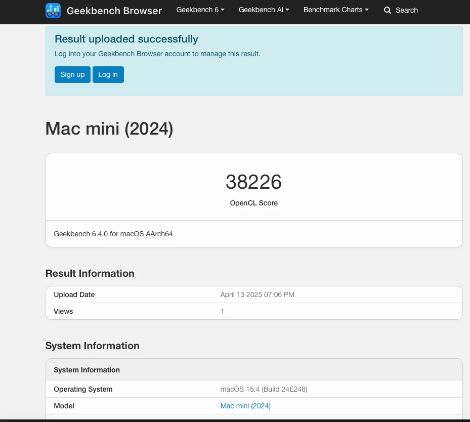This screenshot has height=422, width=470.
Task: Click the Log in button
Action: point(108,74)
